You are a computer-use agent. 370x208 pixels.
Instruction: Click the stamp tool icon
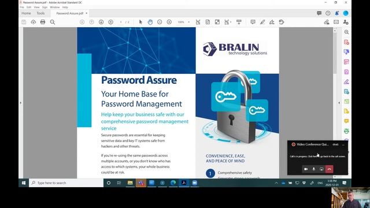pos(282,22)
